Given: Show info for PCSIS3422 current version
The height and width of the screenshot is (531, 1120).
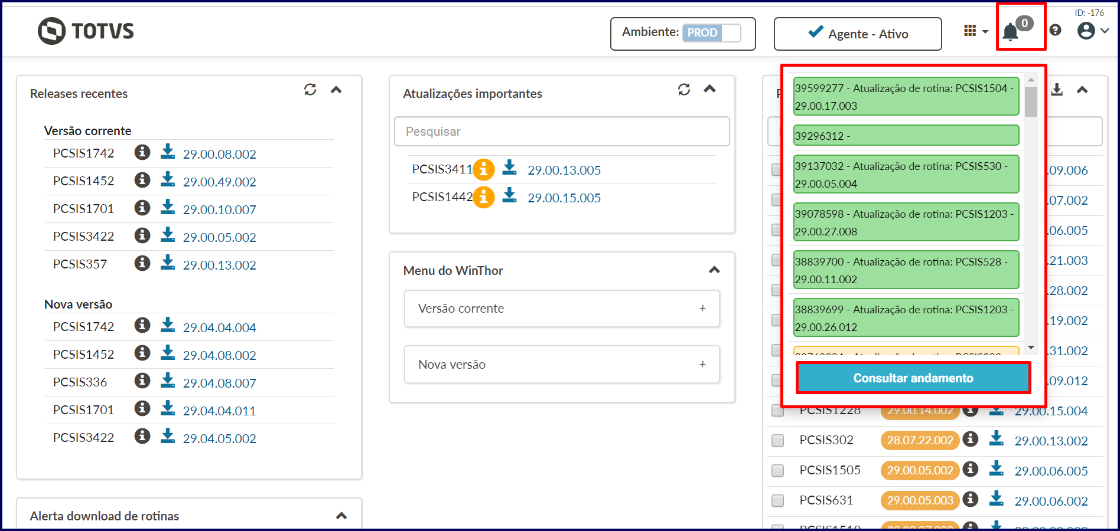Looking at the screenshot, I should click(x=142, y=235).
